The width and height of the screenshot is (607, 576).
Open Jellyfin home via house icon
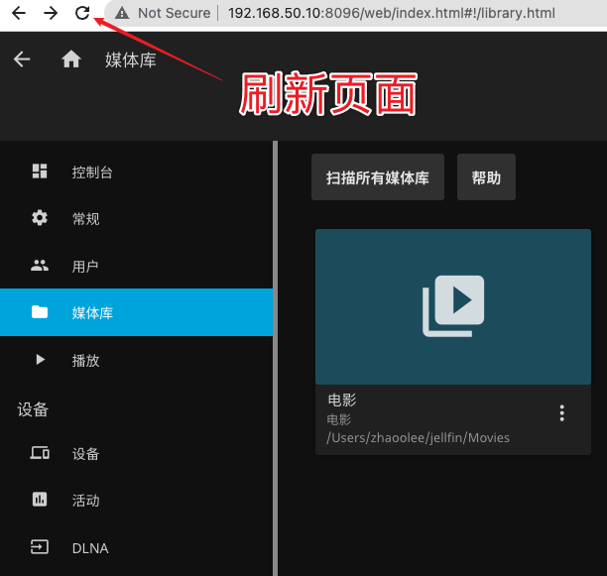(71, 59)
